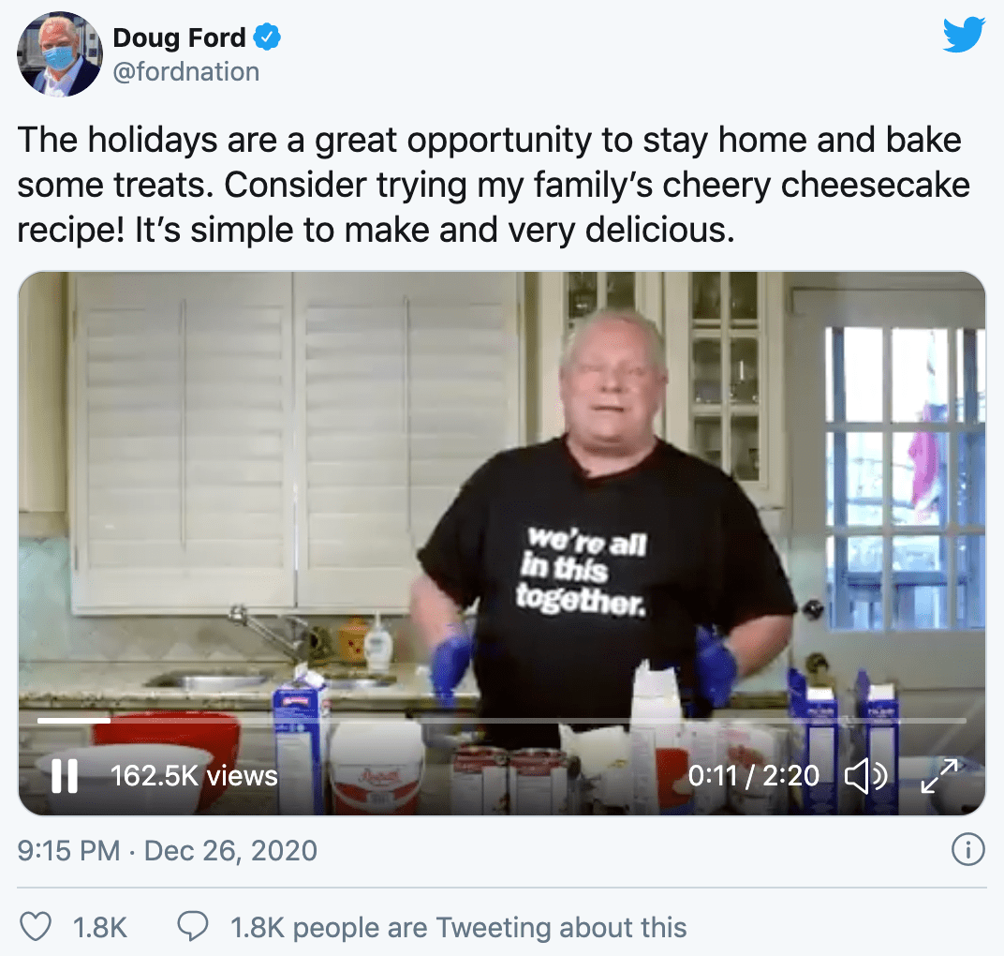Click the 1.8K like count

(x=99, y=928)
